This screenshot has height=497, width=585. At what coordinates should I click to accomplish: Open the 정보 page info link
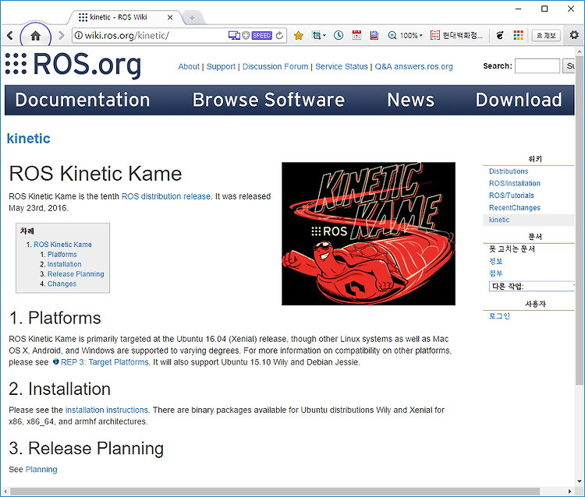pyautogui.click(x=496, y=261)
